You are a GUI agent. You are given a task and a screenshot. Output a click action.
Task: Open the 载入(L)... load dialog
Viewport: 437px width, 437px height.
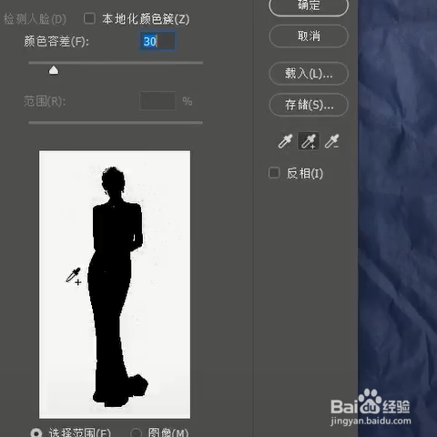pos(309,74)
